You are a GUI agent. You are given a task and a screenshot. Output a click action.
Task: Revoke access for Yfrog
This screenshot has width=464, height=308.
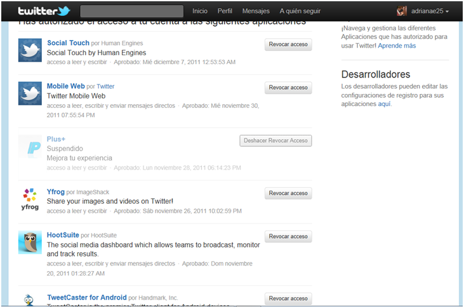[288, 193]
